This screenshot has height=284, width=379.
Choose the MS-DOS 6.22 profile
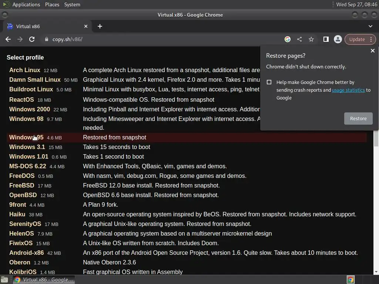click(27, 166)
